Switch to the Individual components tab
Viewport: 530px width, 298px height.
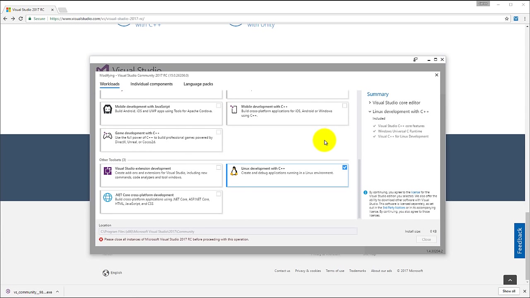pyautogui.click(x=152, y=84)
